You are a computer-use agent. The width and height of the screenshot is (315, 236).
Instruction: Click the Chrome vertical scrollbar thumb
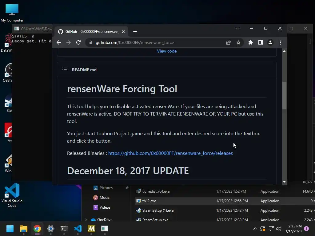[x=284, y=95]
